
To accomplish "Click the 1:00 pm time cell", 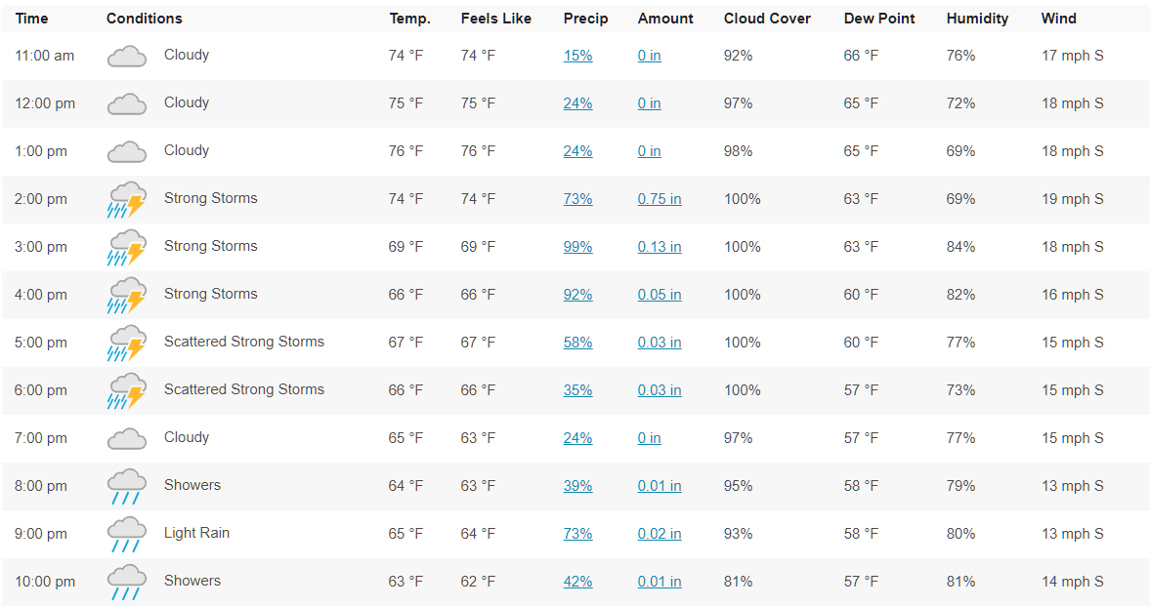I will (41, 151).
